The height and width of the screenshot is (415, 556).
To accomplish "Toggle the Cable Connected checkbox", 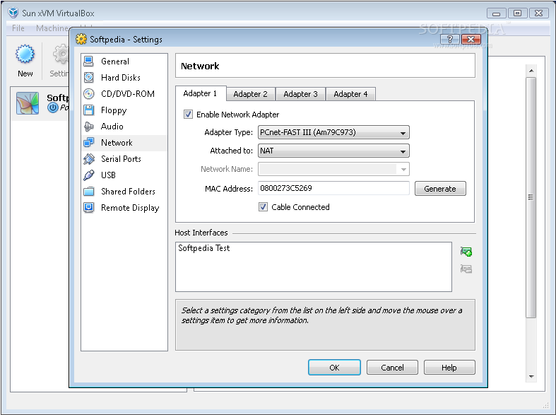I will [x=263, y=206].
